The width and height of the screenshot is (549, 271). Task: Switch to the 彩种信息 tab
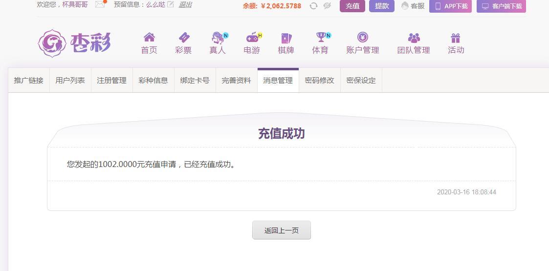tap(154, 81)
